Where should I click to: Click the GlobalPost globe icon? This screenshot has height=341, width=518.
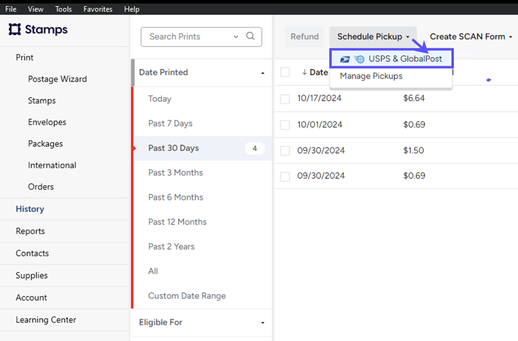(359, 59)
